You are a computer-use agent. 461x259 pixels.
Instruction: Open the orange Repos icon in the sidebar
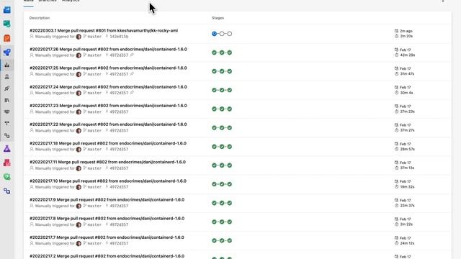pos(6,38)
